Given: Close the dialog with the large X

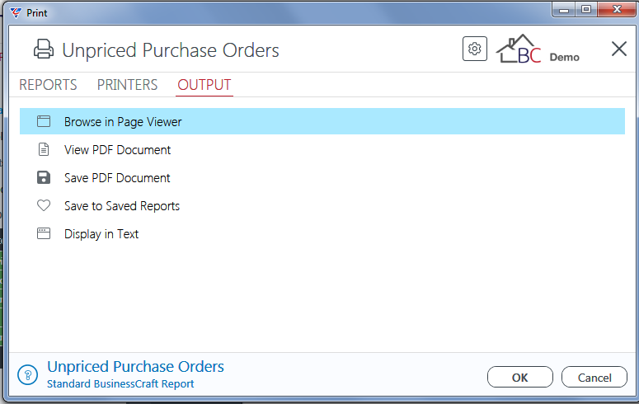Looking at the screenshot, I should pyautogui.click(x=619, y=49).
